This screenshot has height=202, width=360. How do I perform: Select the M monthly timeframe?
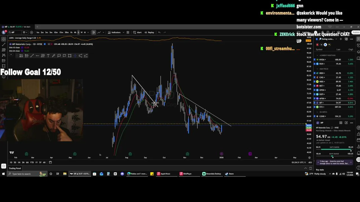[85, 32]
